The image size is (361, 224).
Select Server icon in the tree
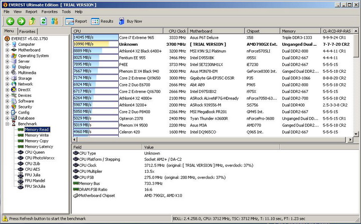[14, 61]
